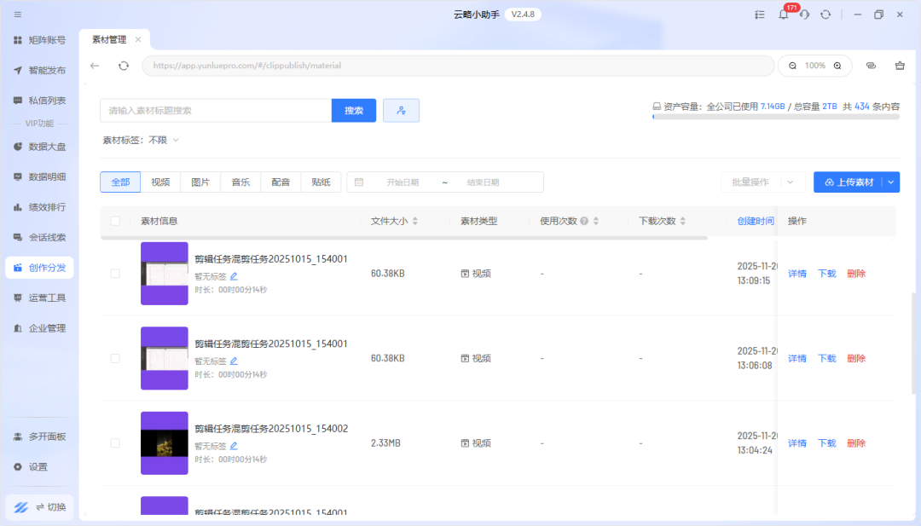Zoom out with the magnifier minus icon

(792, 66)
